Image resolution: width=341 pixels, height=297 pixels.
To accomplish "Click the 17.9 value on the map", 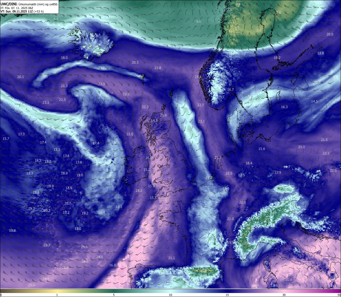I will point(278,172).
